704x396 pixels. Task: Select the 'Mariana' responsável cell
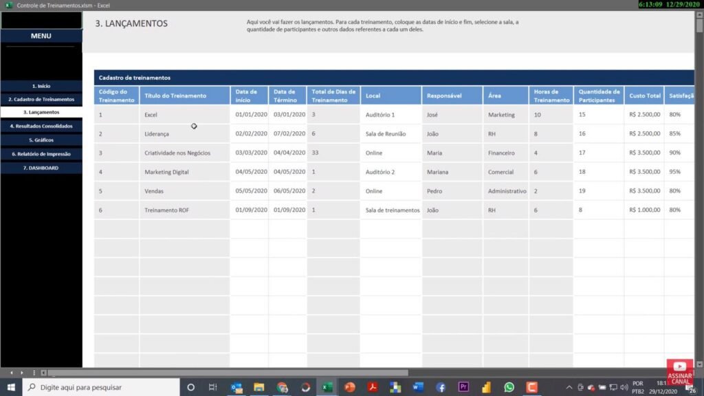click(452, 172)
